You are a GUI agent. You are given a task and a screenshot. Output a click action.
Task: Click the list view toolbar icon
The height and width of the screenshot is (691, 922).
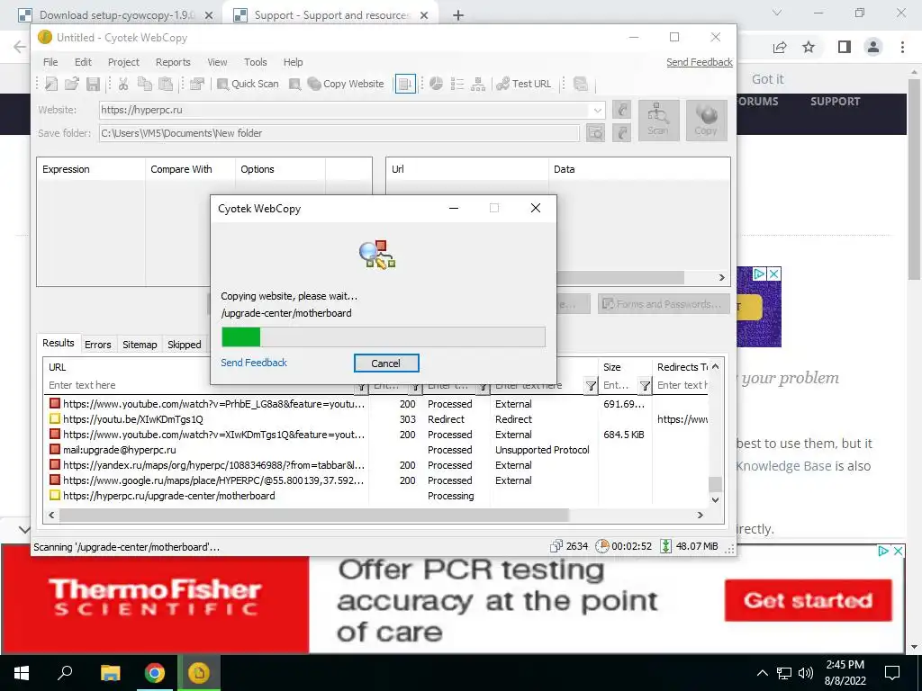tap(456, 84)
